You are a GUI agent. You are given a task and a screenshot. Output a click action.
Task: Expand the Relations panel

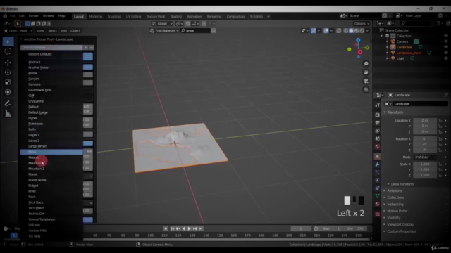(395, 190)
